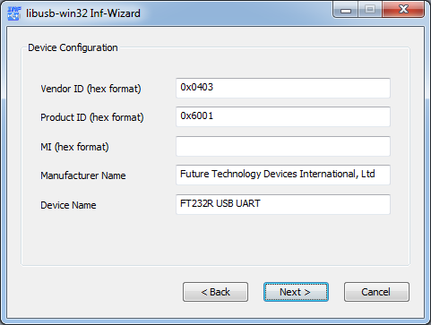Go back with the Back button

point(215,292)
